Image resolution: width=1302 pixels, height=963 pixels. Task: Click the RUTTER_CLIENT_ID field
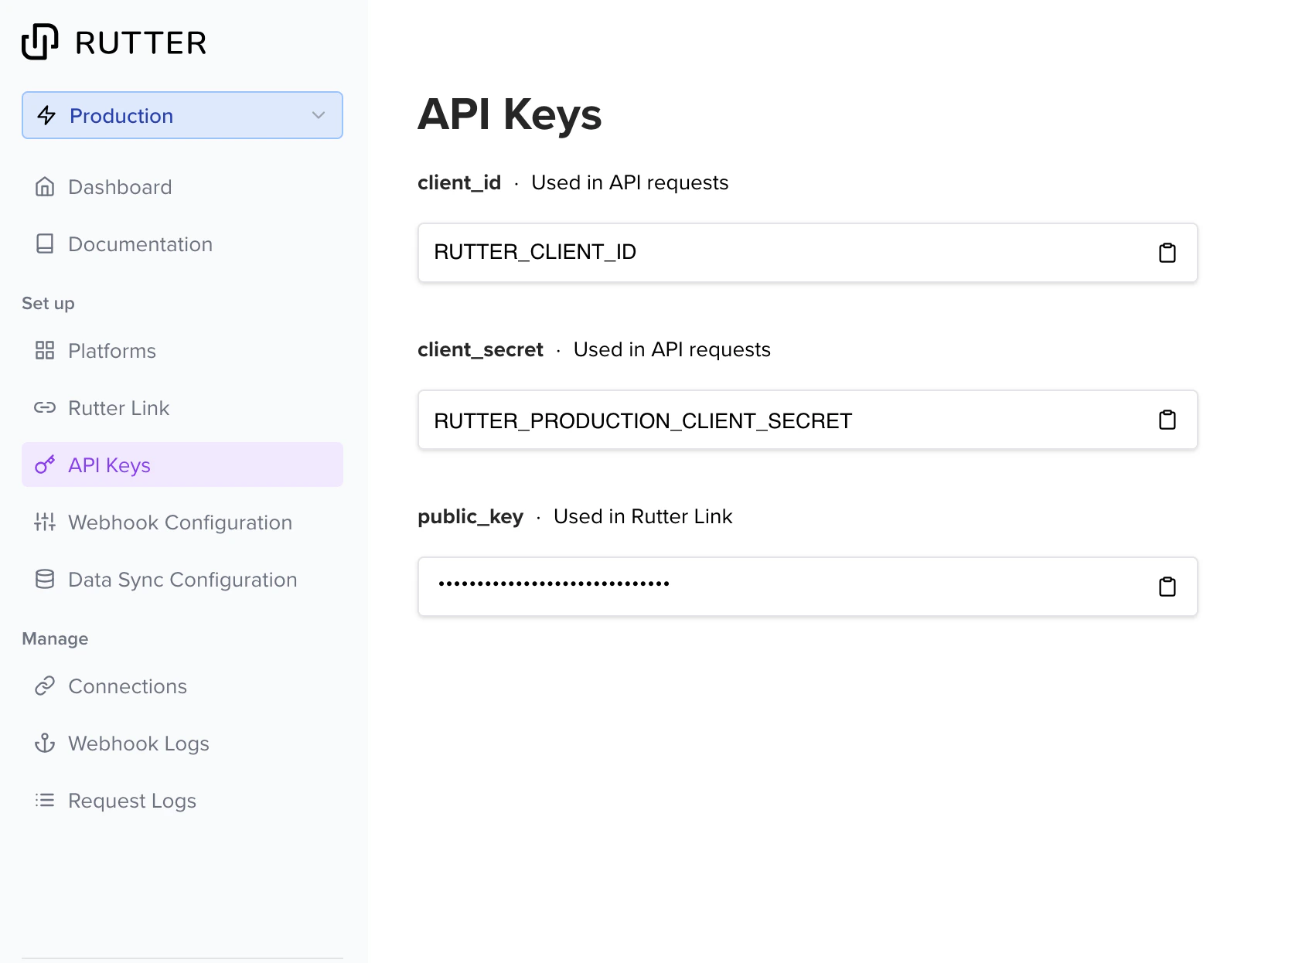click(x=808, y=253)
